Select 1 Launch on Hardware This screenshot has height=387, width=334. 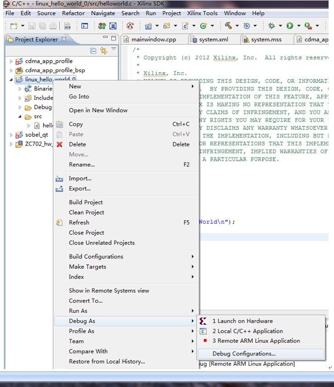pyautogui.click(x=261, y=321)
